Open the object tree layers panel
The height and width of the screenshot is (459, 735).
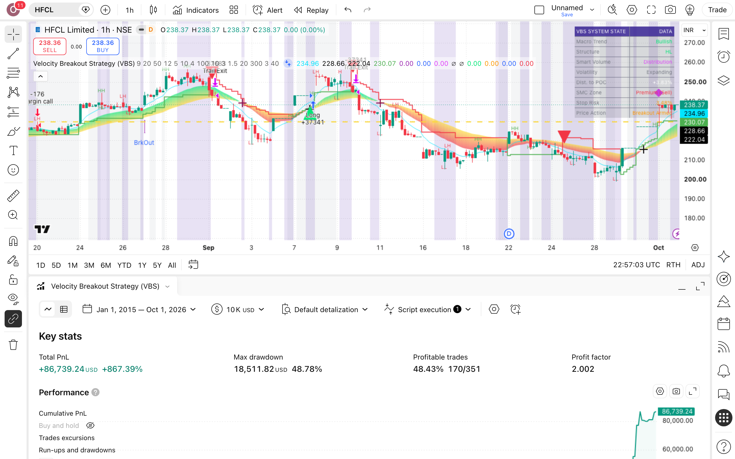tap(724, 80)
